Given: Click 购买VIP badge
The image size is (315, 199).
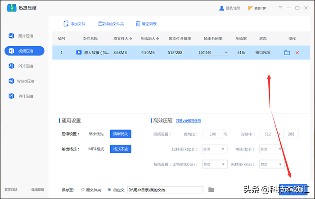Looking at the screenshot, I should [257, 8].
